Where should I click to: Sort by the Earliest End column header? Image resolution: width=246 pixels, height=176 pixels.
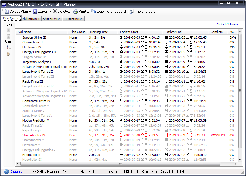point(186,32)
